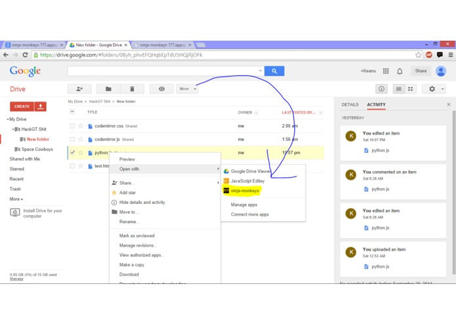Select Manage apps
This screenshot has height=324, width=456.
263,205
